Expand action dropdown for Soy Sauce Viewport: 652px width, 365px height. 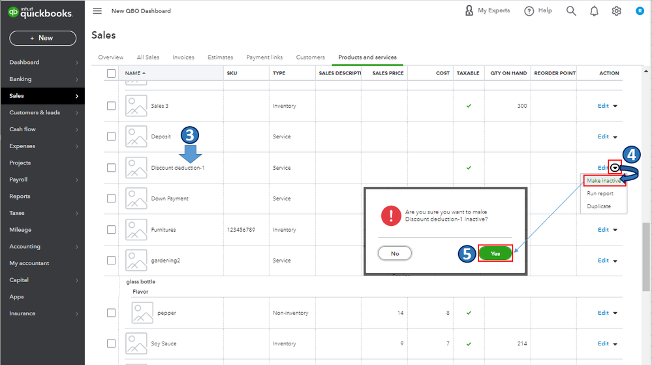(615, 344)
